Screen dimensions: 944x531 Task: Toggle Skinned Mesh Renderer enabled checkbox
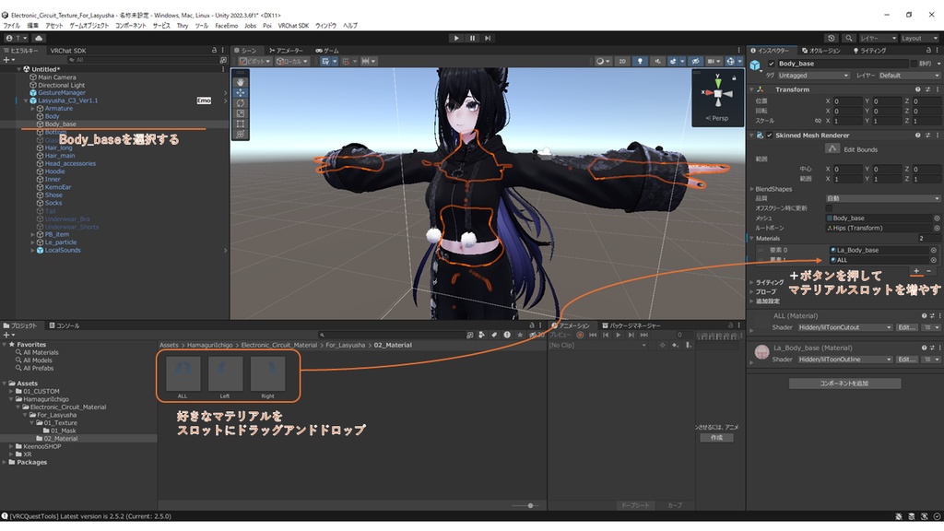(770, 136)
